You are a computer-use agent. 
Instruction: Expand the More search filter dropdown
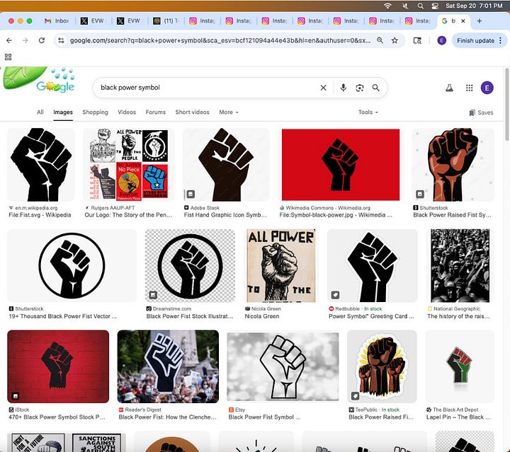[x=229, y=112]
